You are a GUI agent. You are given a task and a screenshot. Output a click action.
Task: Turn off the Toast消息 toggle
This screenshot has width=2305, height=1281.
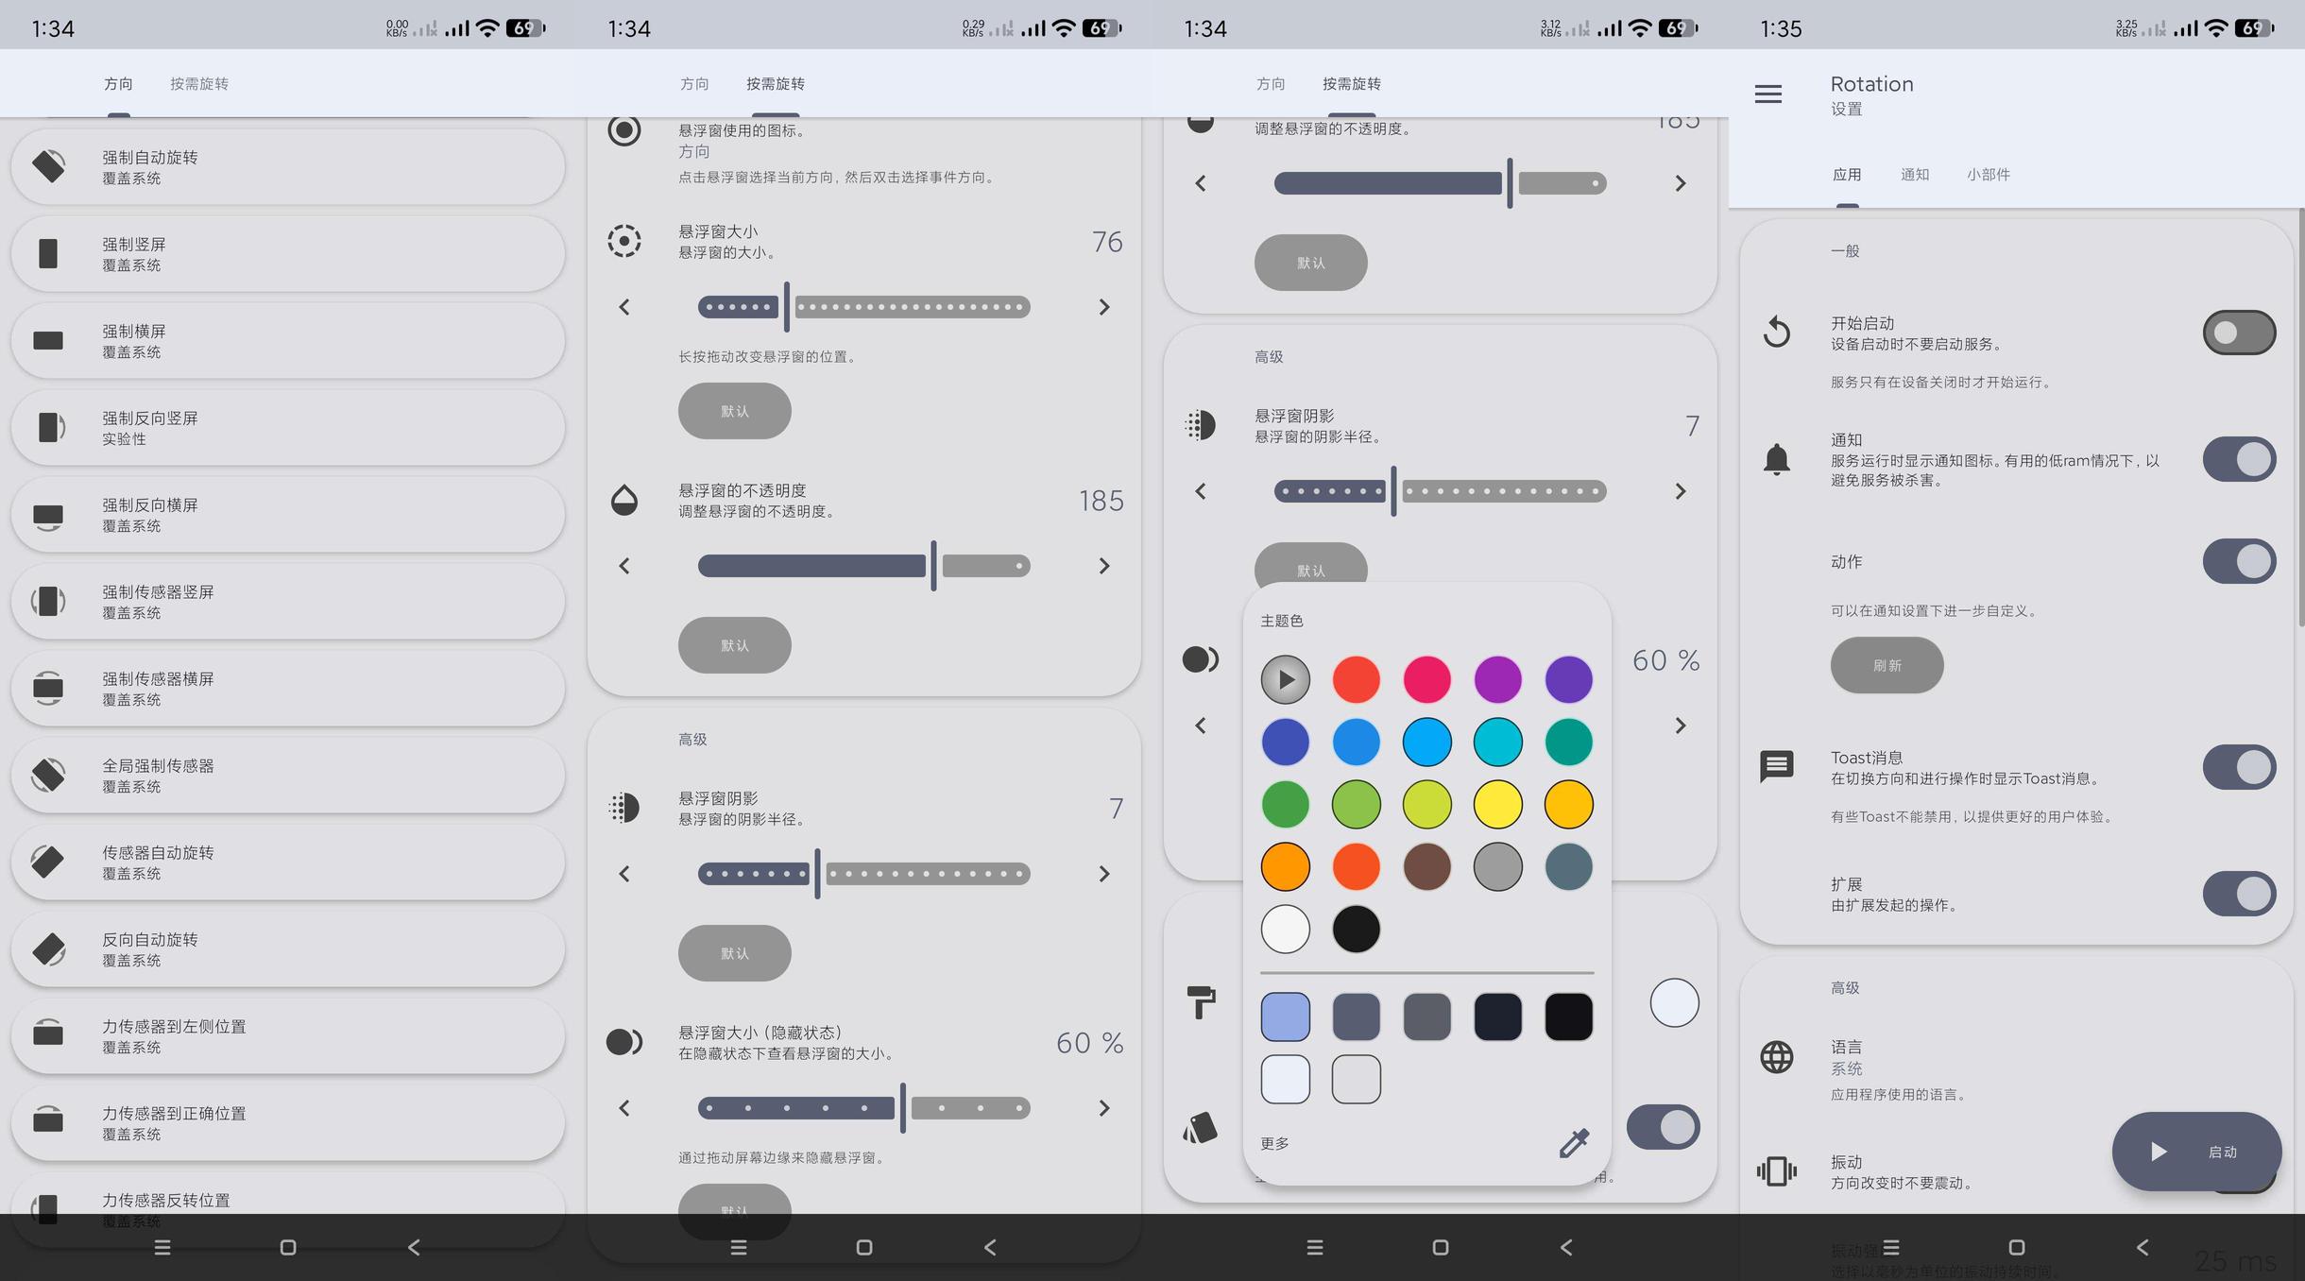pyautogui.click(x=2238, y=767)
